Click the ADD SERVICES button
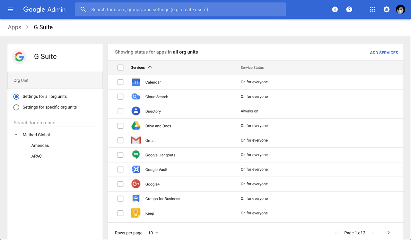This screenshot has height=240, width=411. pos(384,53)
